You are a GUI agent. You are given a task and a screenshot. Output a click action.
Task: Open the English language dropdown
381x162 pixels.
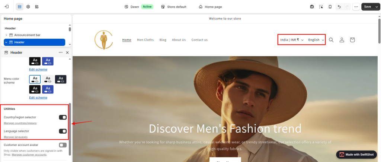(316, 40)
